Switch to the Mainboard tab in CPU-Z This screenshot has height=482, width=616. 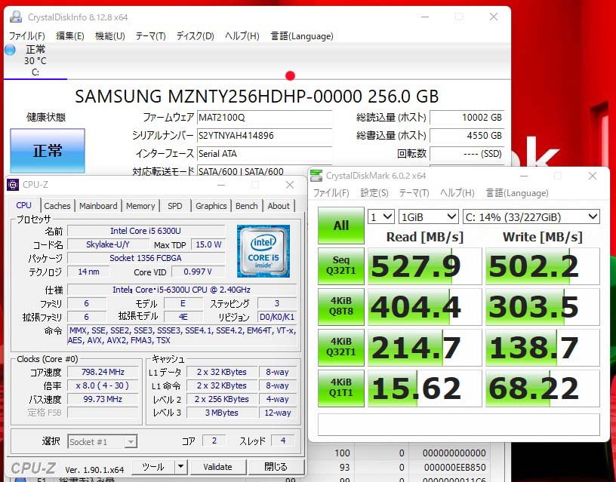coord(98,206)
